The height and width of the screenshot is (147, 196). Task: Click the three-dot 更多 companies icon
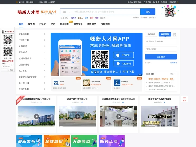tap(184, 98)
